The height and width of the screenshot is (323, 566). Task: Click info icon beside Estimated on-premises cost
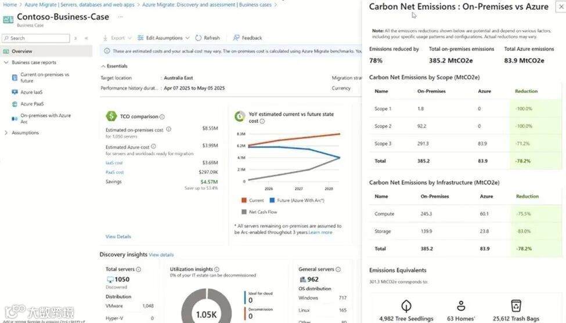(168, 129)
